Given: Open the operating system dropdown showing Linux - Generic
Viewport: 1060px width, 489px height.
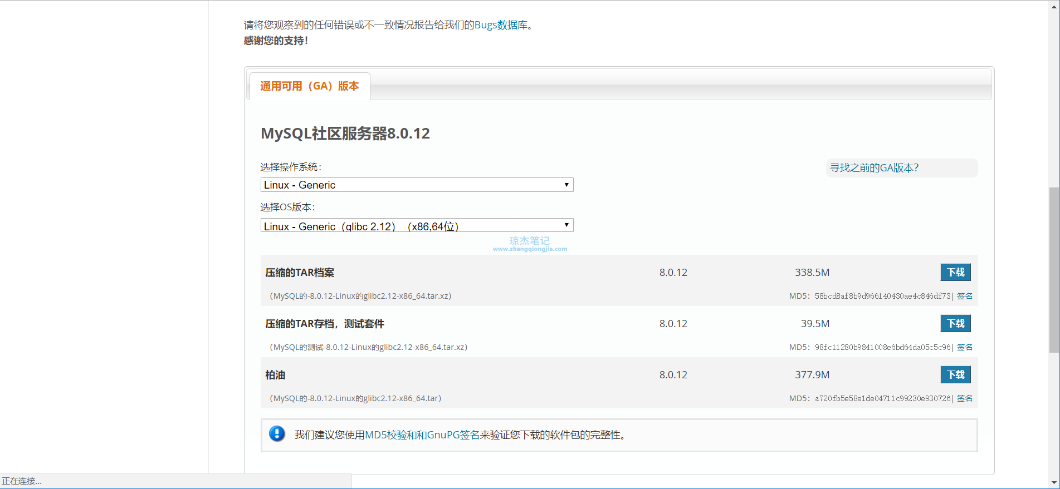Looking at the screenshot, I should 417,185.
